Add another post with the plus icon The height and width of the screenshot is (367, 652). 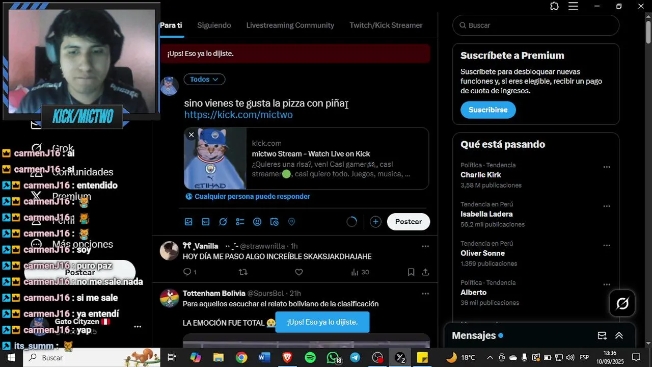point(375,222)
